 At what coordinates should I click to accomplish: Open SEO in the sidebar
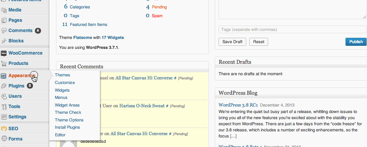point(13,129)
